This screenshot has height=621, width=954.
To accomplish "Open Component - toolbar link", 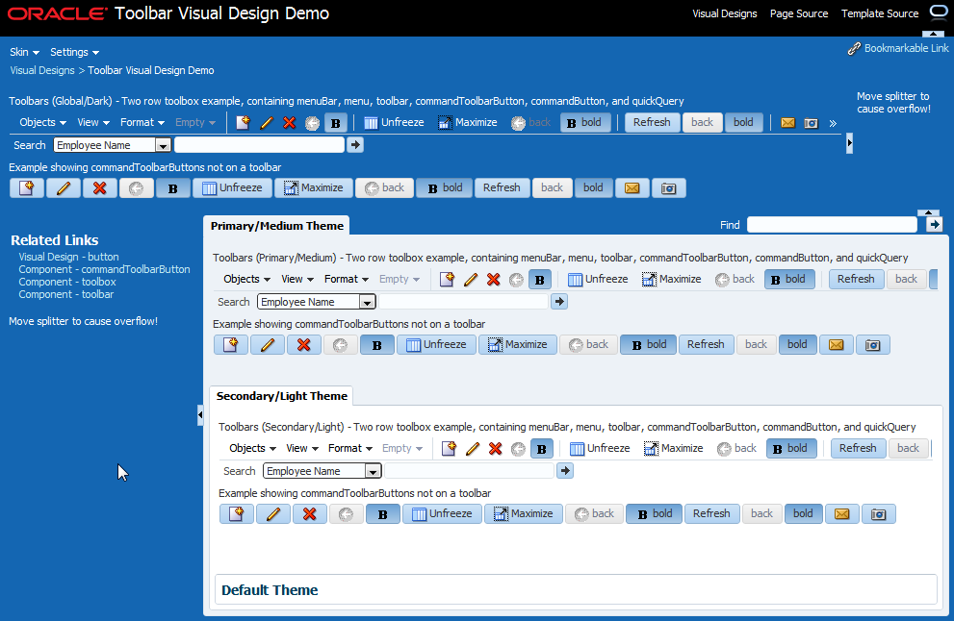I will 65,294.
